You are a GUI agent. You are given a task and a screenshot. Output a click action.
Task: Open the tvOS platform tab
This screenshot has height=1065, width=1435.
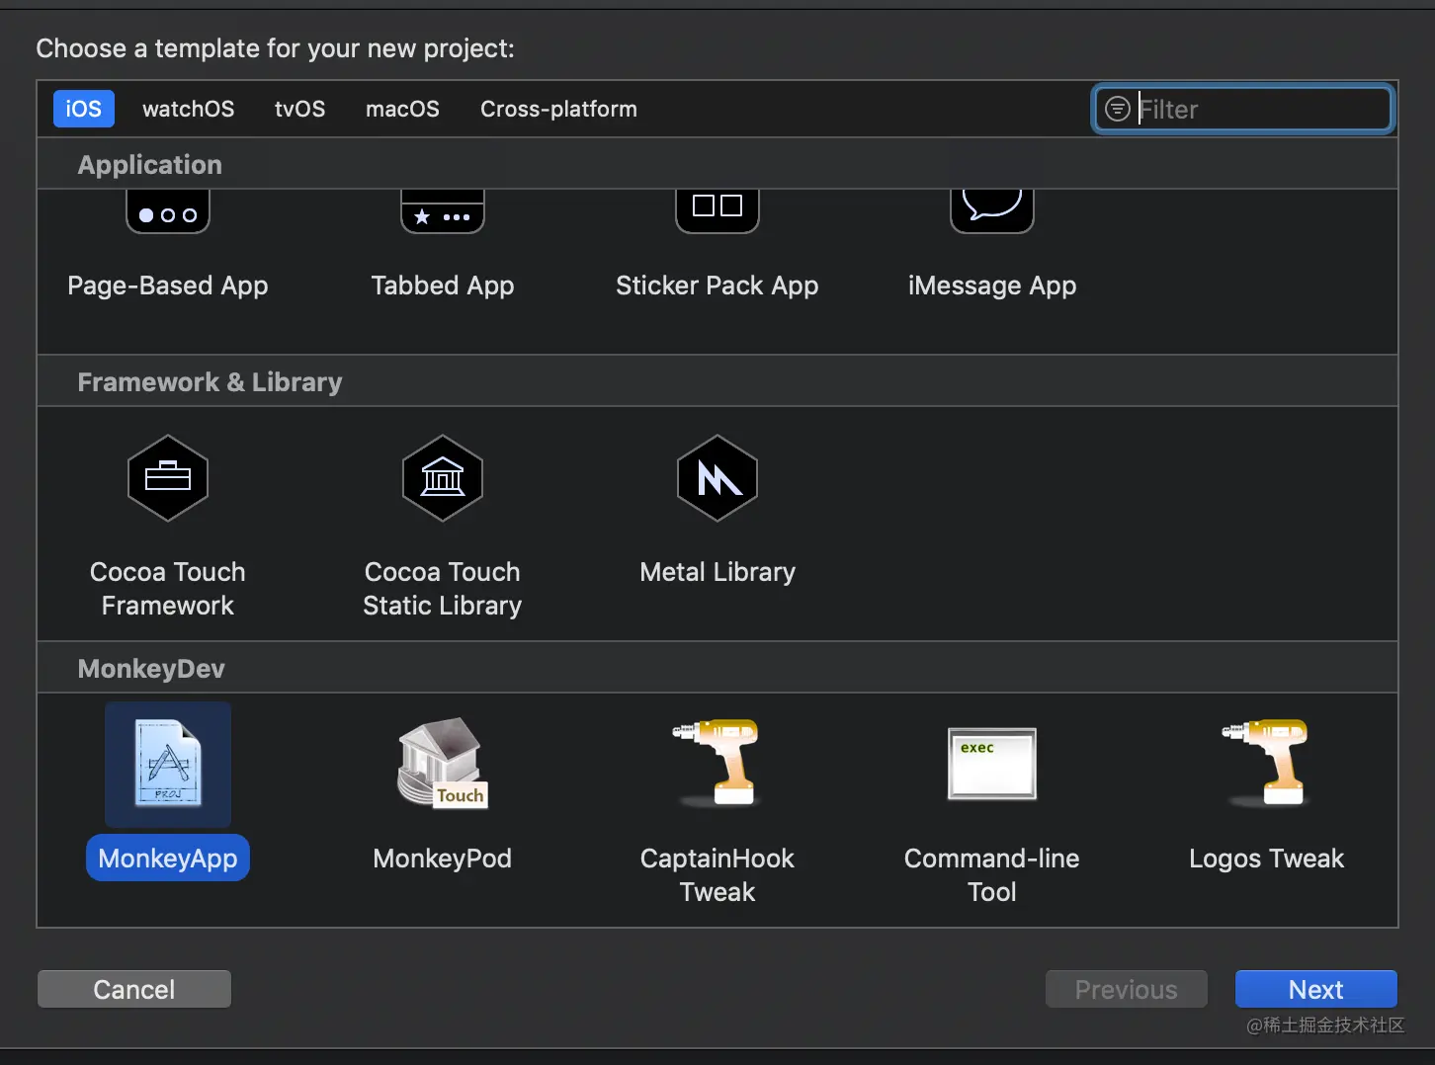coord(299,109)
